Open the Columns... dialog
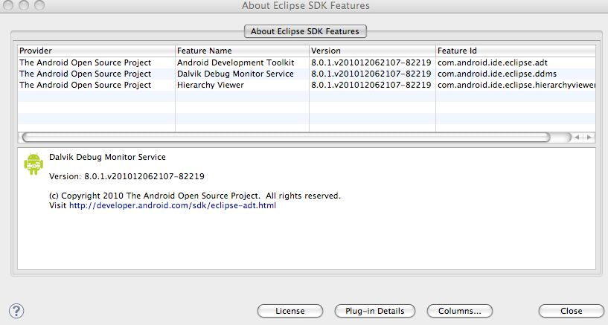The height and width of the screenshot is (325, 608). pyautogui.click(x=459, y=311)
